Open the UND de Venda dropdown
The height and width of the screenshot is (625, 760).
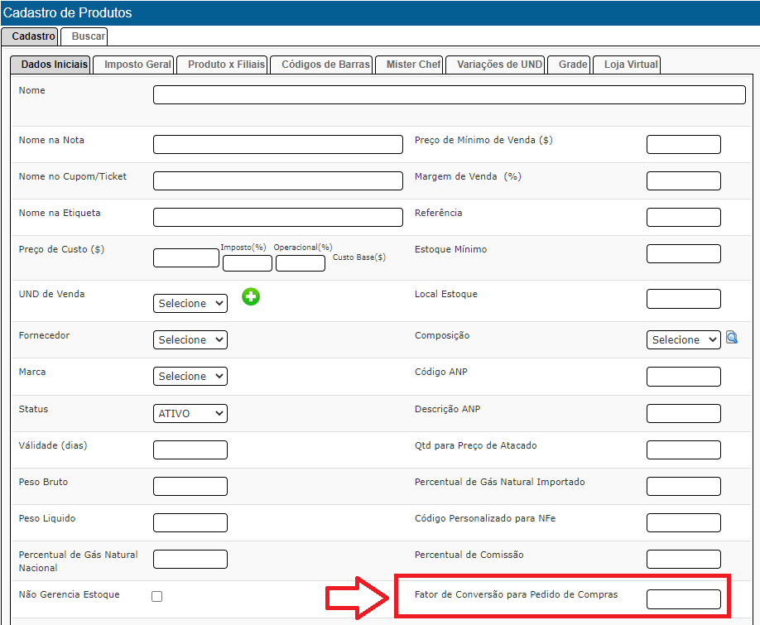click(190, 304)
